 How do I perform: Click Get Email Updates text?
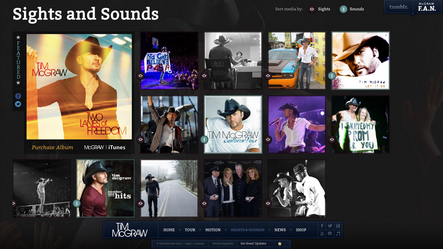click(253, 243)
